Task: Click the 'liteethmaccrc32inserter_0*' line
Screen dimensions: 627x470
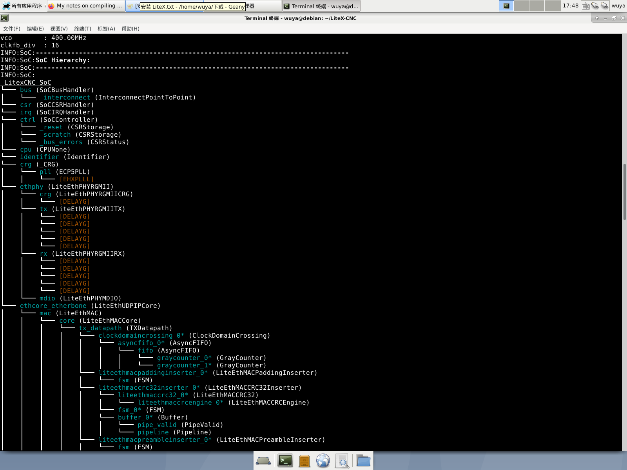Action: pos(200,388)
